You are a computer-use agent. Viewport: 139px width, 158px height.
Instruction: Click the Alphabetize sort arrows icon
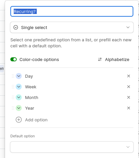coord(100,59)
